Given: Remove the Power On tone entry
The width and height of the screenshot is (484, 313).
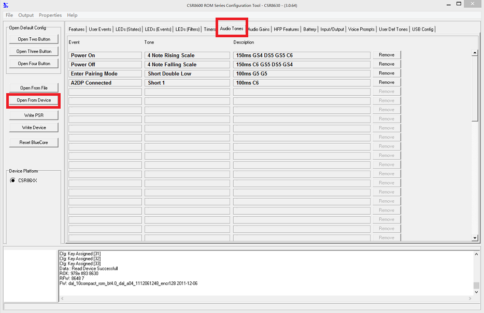Looking at the screenshot, I should tap(387, 55).
